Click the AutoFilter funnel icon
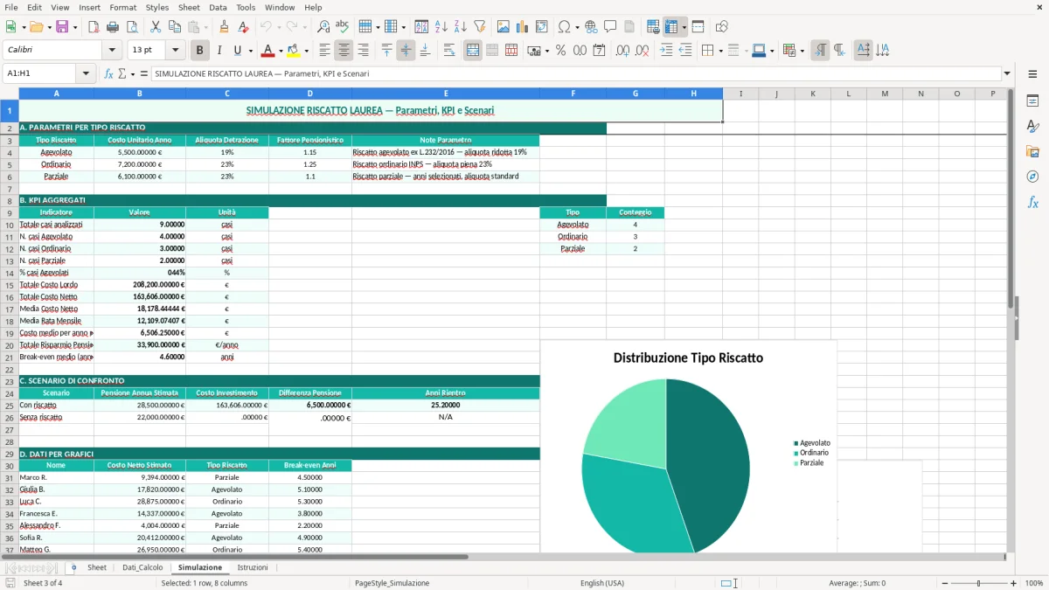Viewport: 1049px width, 590px height. pos(480,27)
